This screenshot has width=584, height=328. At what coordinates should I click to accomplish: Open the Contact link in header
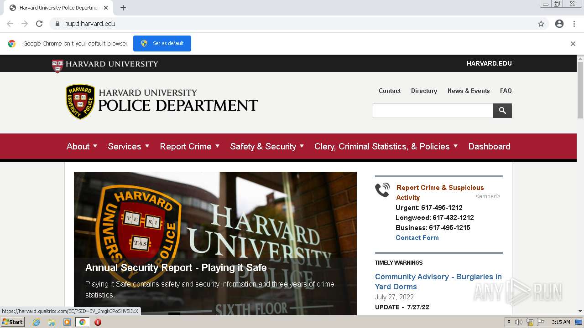[x=390, y=91]
